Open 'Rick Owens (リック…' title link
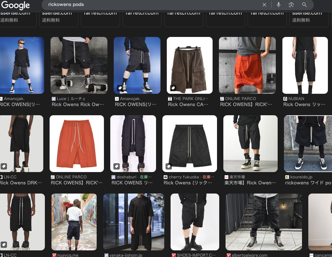332x257 pixels. tap(188, 183)
